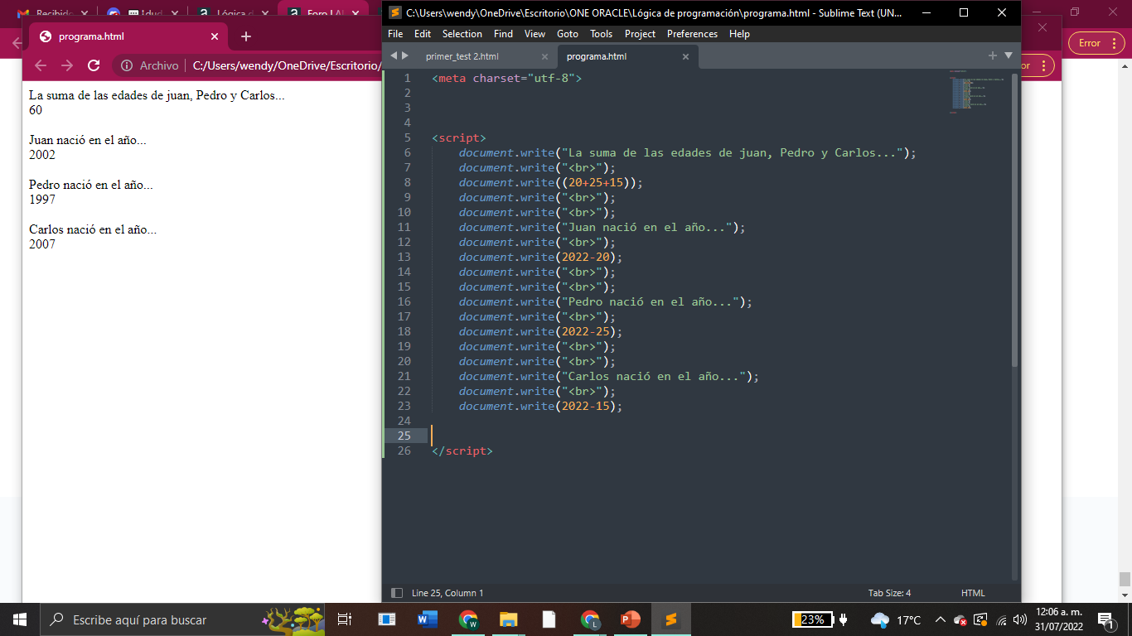Open the File menu in Sublime Text

395,34
